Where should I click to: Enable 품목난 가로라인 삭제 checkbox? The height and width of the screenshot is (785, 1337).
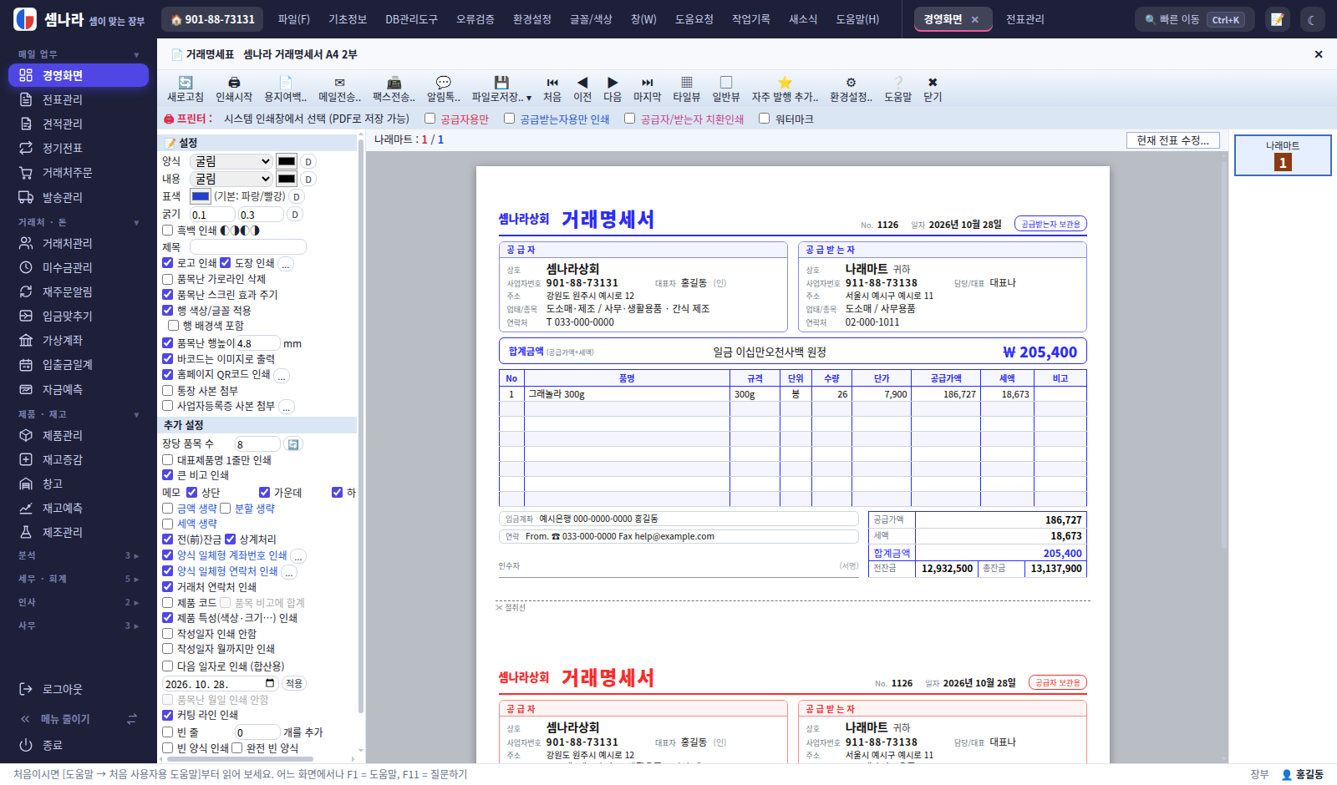pyautogui.click(x=168, y=279)
